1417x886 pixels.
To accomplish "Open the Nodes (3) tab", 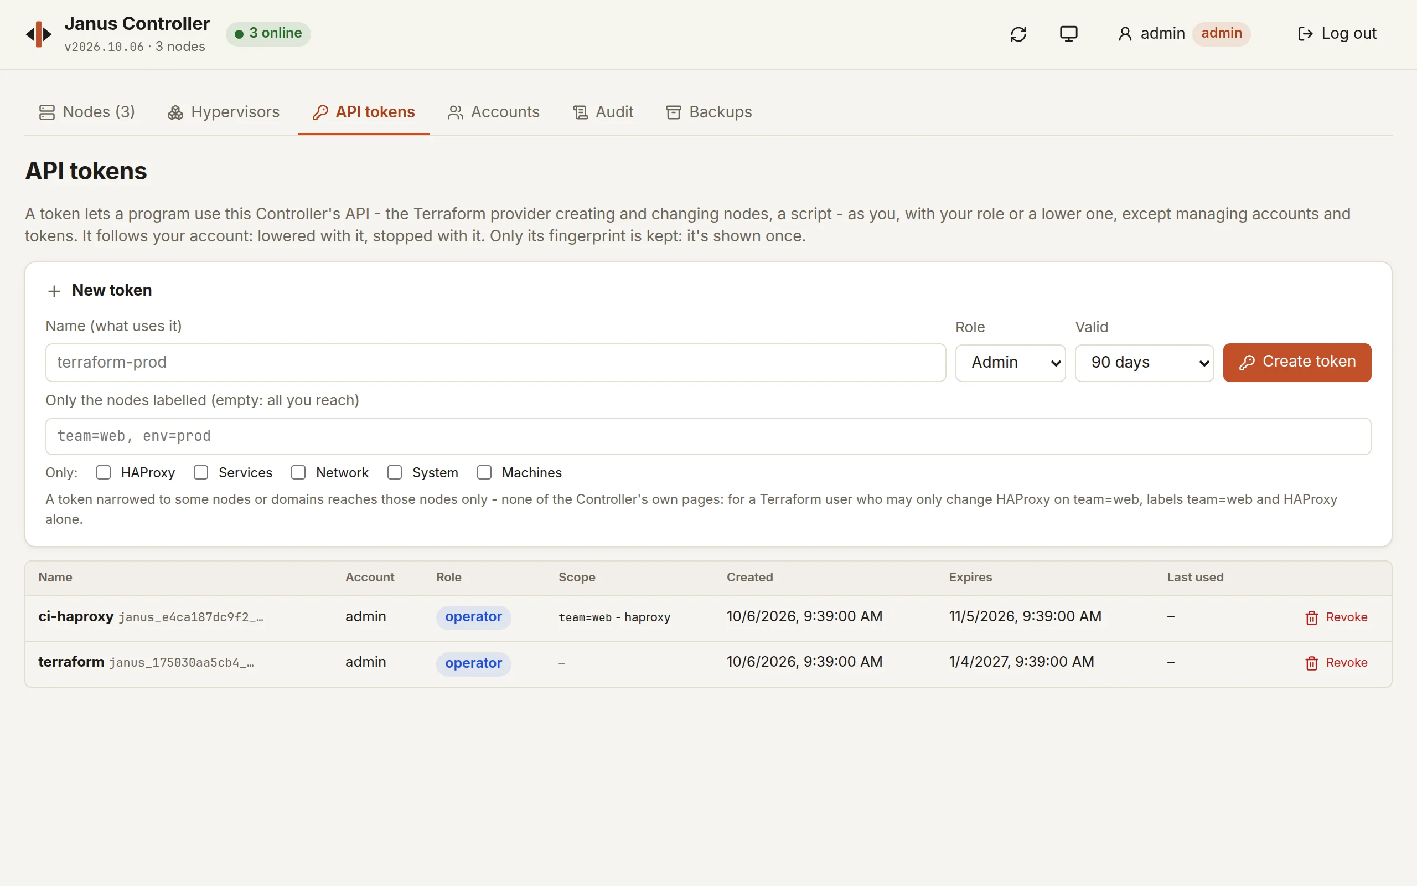I will tap(87, 112).
